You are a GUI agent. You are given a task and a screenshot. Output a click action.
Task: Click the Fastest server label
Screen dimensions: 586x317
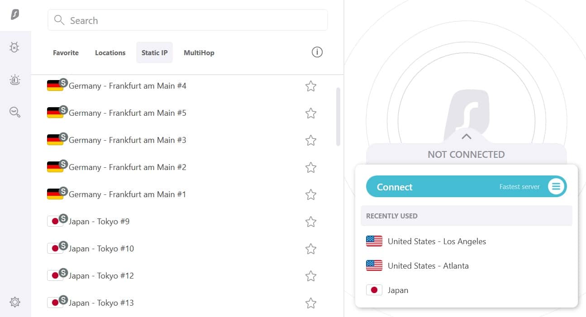pos(519,187)
